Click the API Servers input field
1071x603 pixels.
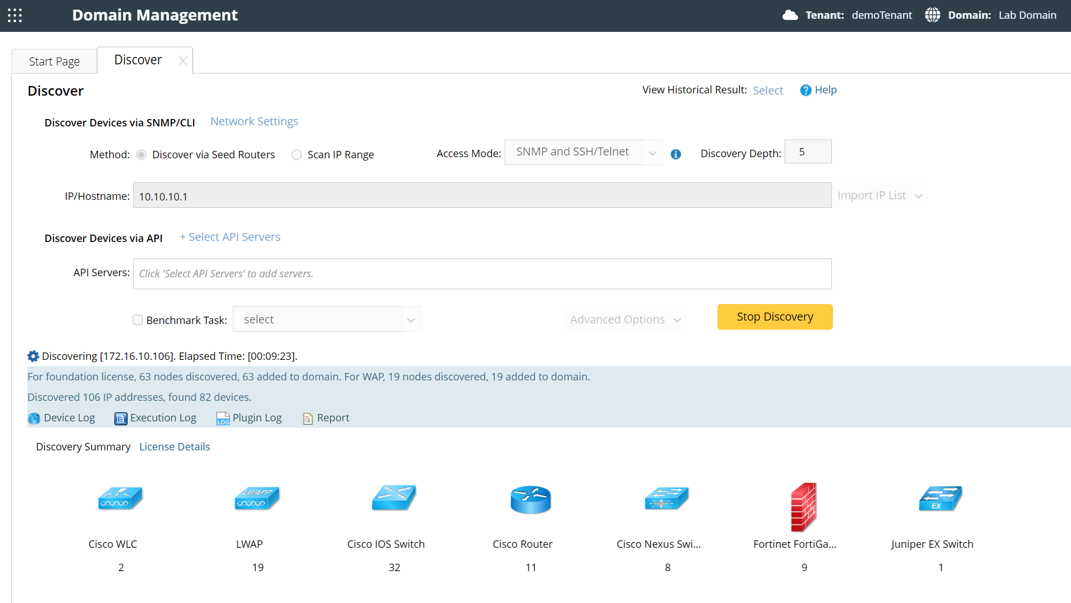482,274
